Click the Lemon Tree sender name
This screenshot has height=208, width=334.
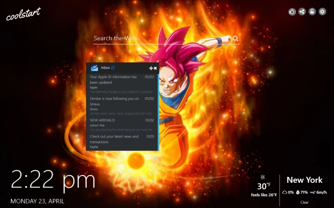tap(97, 125)
